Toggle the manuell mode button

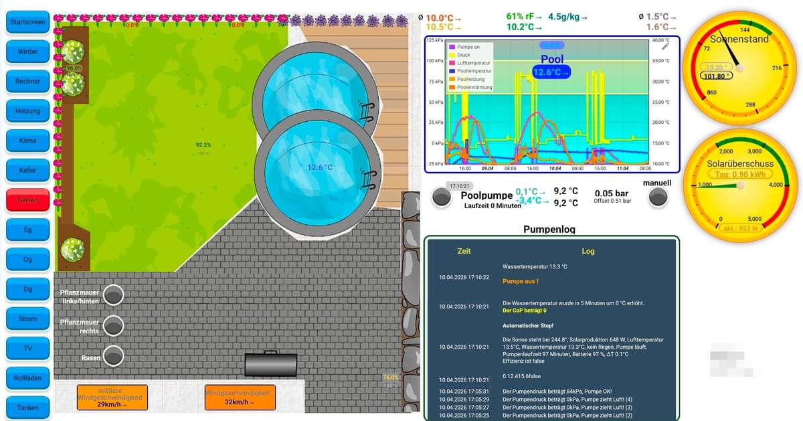click(x=658, y=197)
